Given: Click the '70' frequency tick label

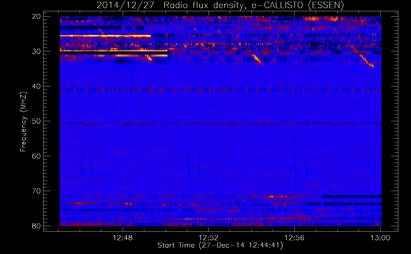Looking at the screenshot, I should pos(37,191).
